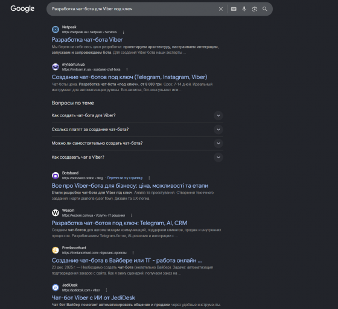
Task: Click the Wezom site name
Action: (68, 210)
